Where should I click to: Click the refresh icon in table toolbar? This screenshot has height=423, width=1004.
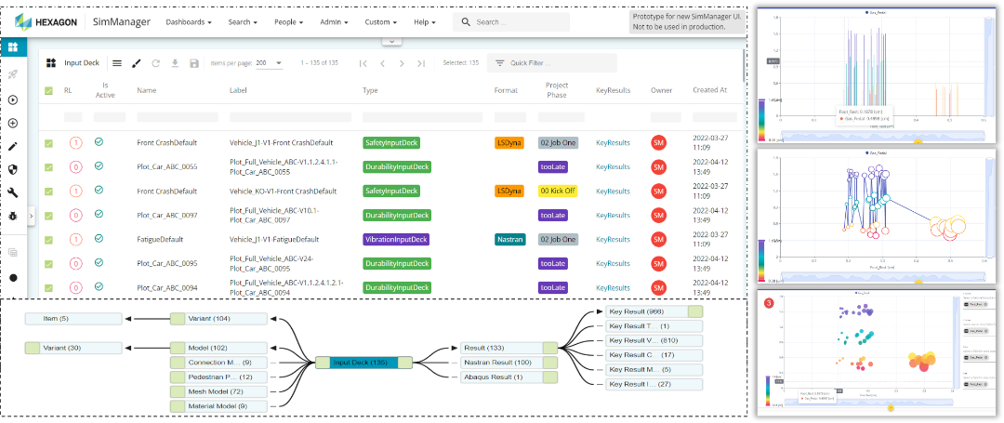tap(155, 62)
